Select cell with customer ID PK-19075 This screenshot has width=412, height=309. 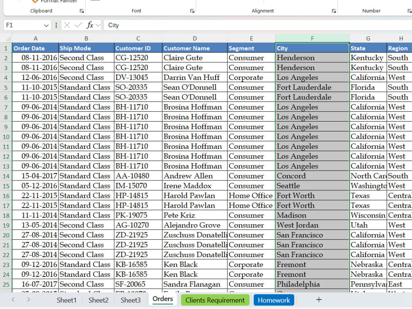(138, 215)
